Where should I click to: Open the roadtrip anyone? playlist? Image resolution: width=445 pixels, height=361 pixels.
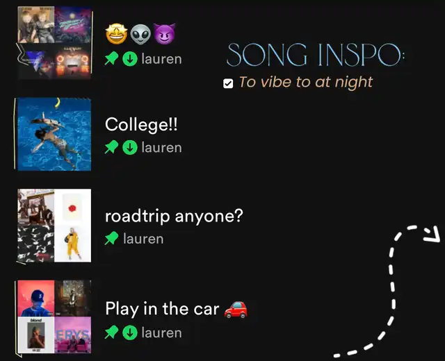click(174, 216)
